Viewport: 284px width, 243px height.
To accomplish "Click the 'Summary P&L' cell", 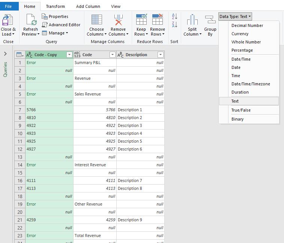I will pos(95,63).
